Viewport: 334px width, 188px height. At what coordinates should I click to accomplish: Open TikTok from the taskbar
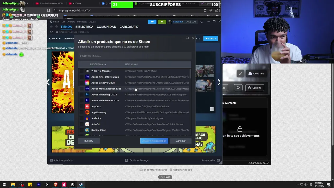(x=64, y=185)
